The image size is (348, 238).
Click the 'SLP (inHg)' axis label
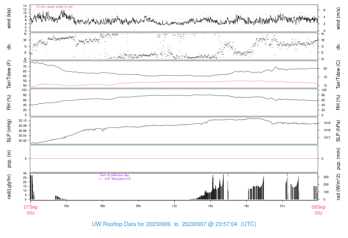(x=9, y=131)
